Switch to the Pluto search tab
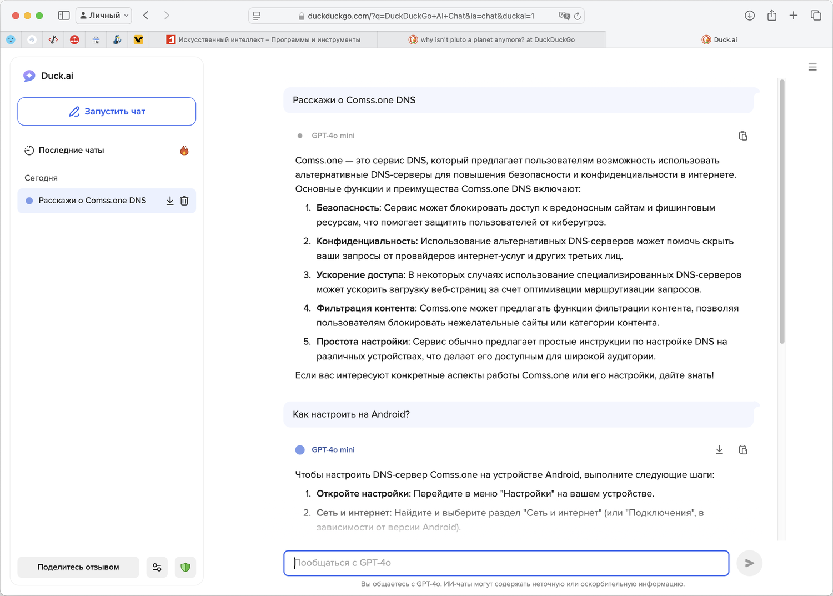 491,39
